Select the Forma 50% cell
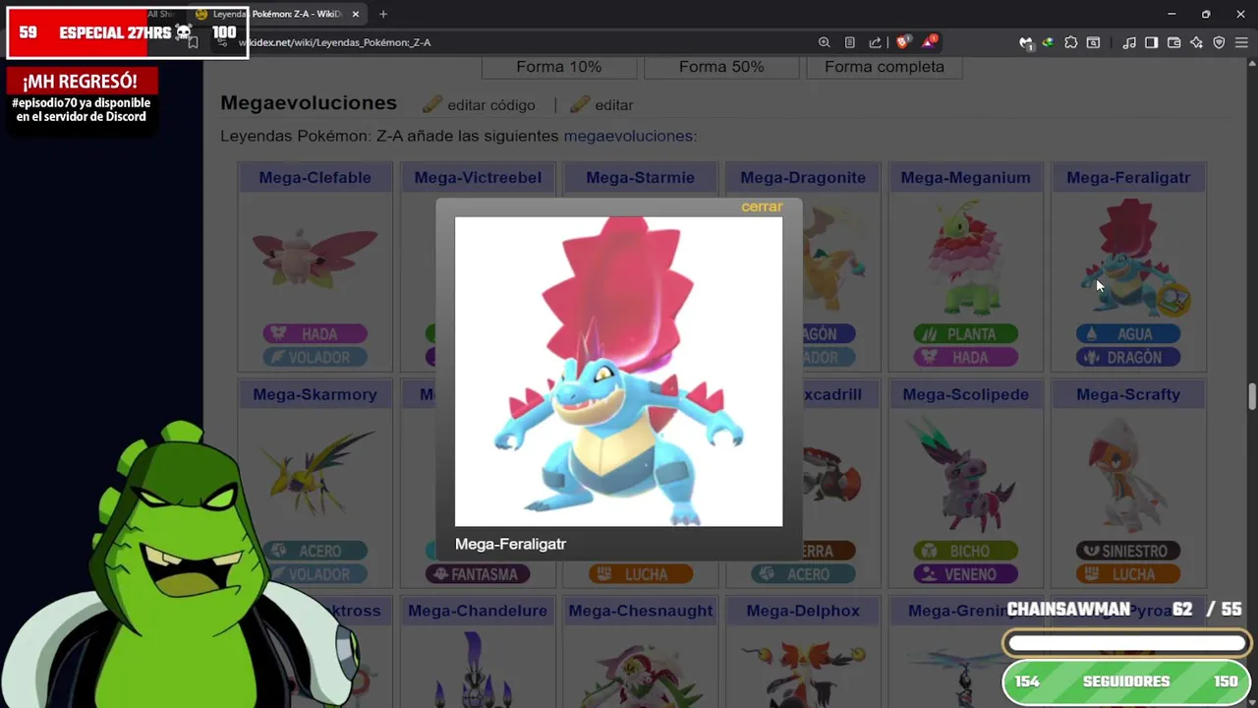The width and height of the screenshot is (1258, 708). (x=721, y=67)
